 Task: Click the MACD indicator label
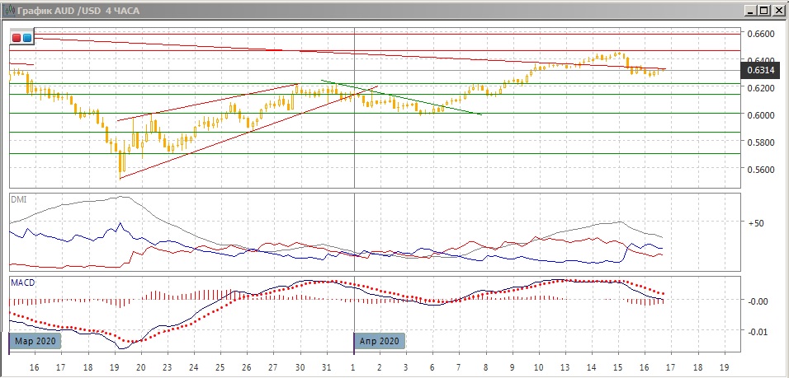22,282
